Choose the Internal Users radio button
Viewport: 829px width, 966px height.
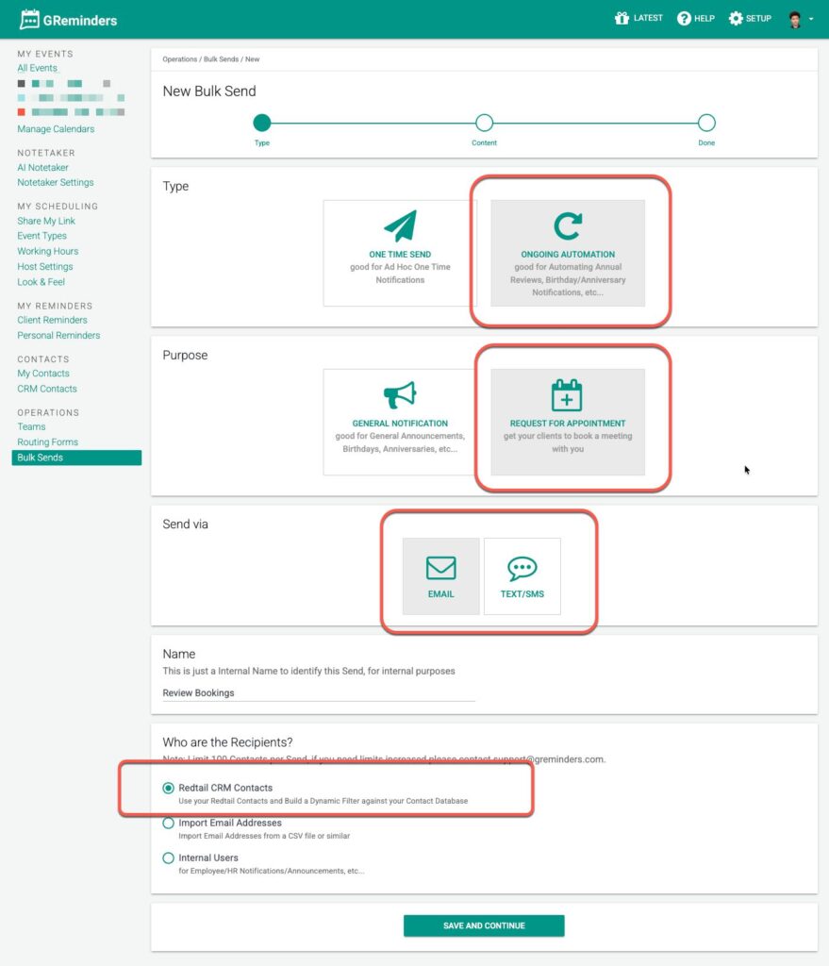pyautogui.click(x=169, y=858)
